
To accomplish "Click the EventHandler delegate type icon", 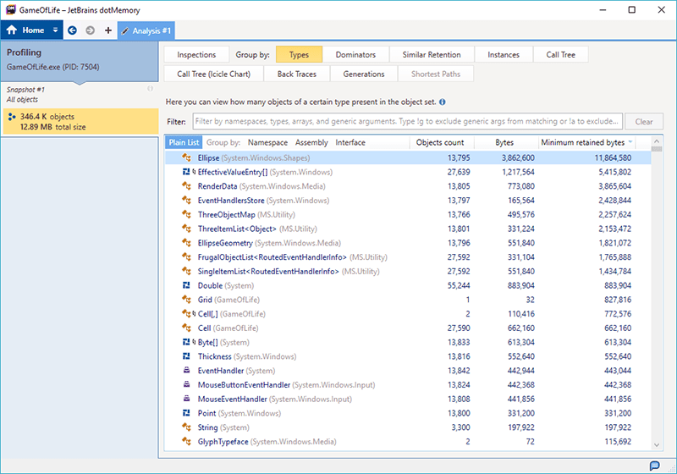I will point(189,371).
